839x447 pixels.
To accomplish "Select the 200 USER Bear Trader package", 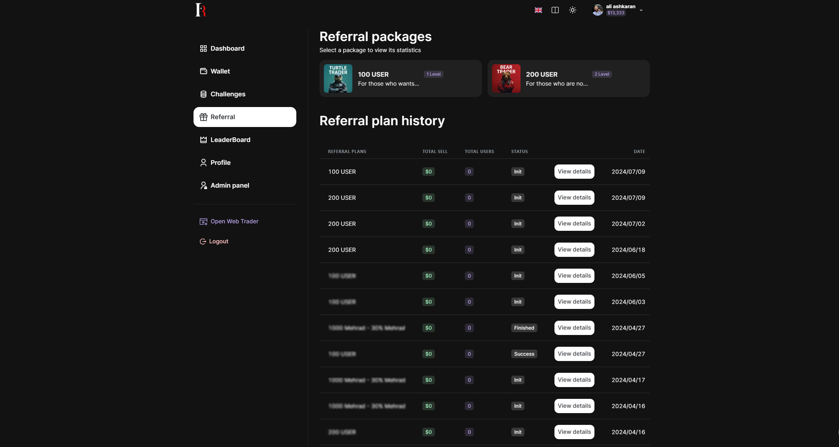I will [x=568, y=78].
